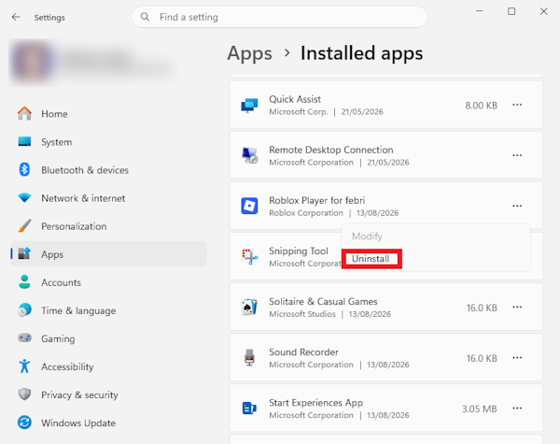Click the Home house icon

click(24, 113)
